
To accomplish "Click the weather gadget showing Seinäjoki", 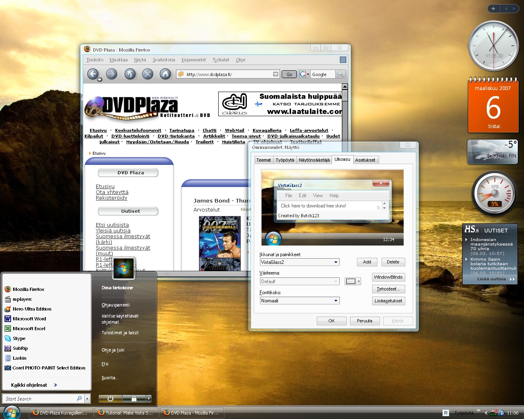I will 492,152.
